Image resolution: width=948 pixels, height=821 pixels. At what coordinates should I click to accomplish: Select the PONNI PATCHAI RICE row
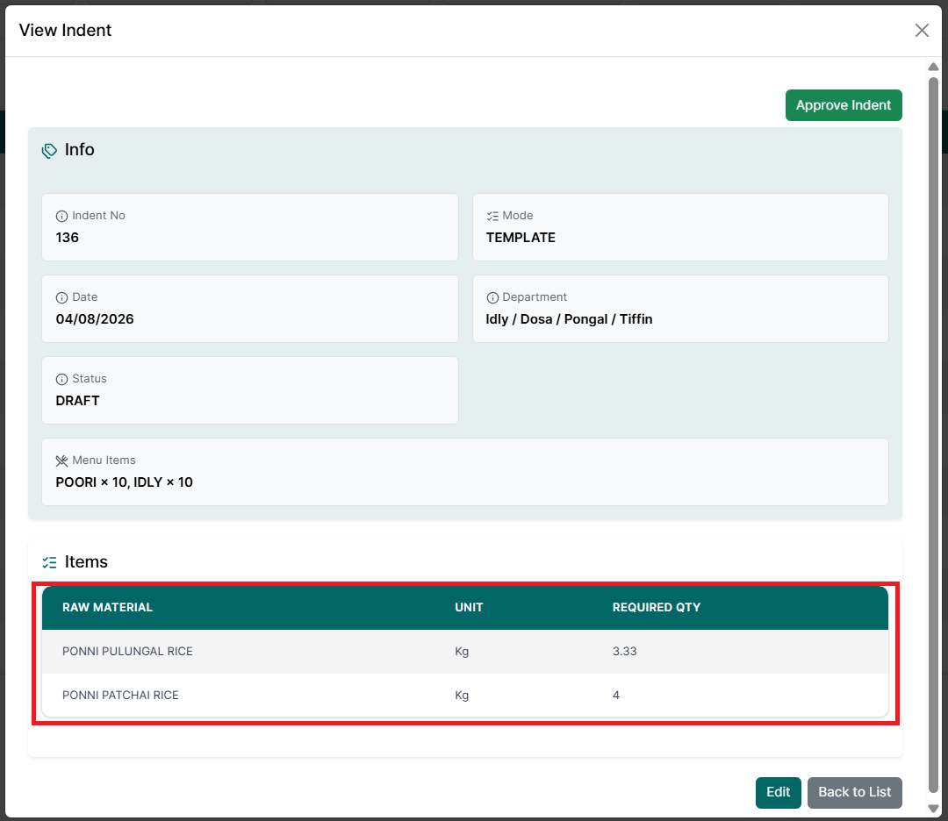pyautogui.click(x=465, y=696)
